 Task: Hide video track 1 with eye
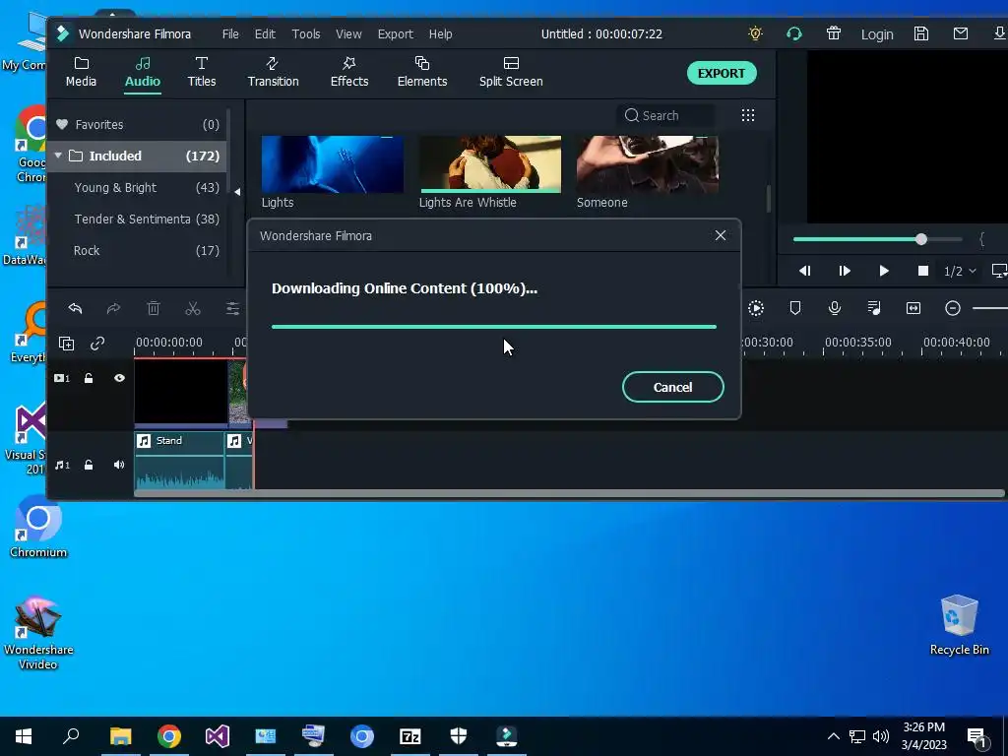click(119, 378)
